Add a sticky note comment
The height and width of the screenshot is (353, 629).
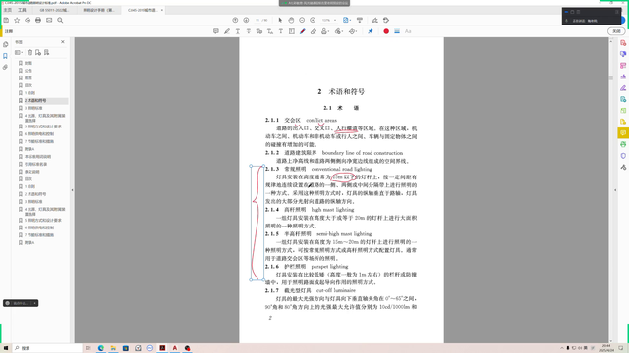pyautogui.click(x=216, y=31)
